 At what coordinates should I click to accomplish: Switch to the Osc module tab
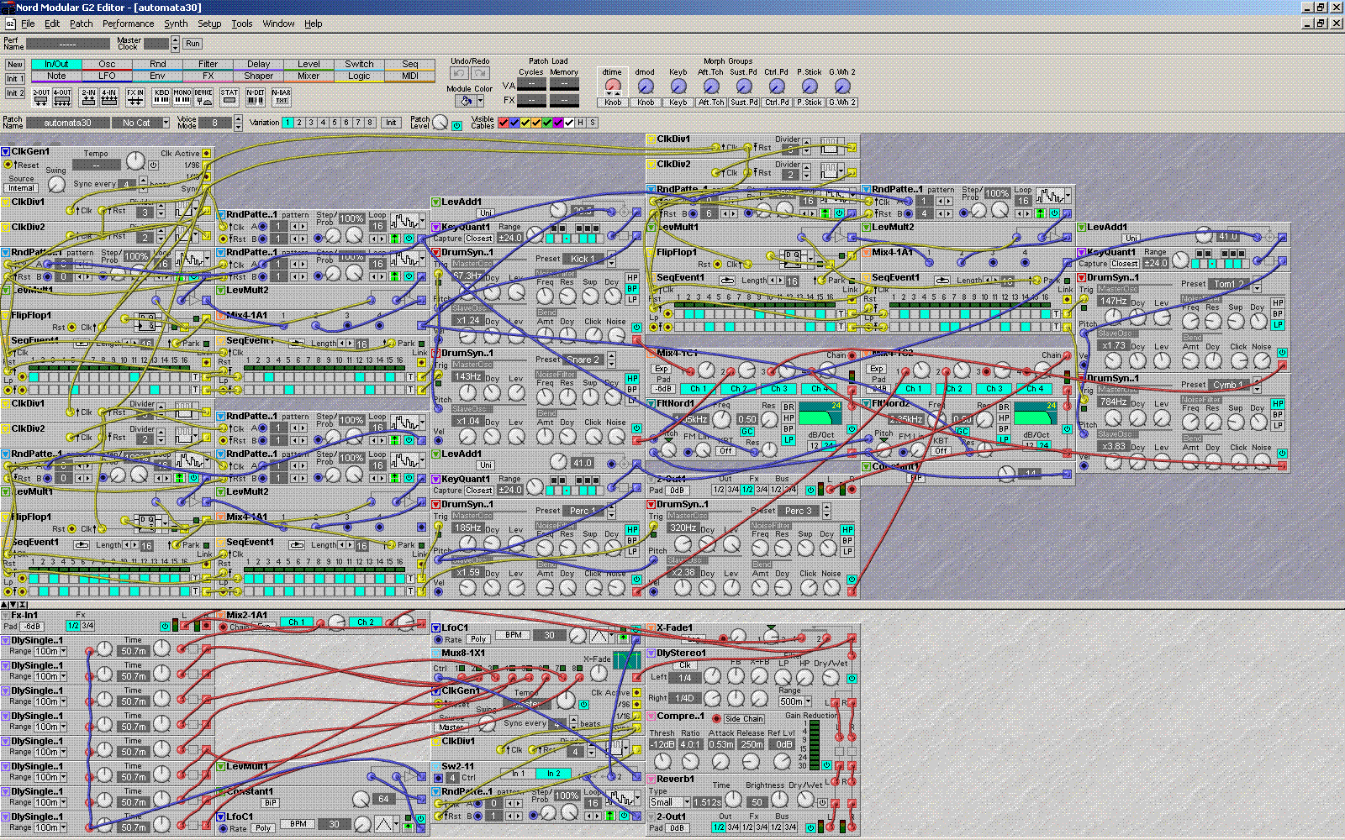pyautogui.click(x=107, y=64)
